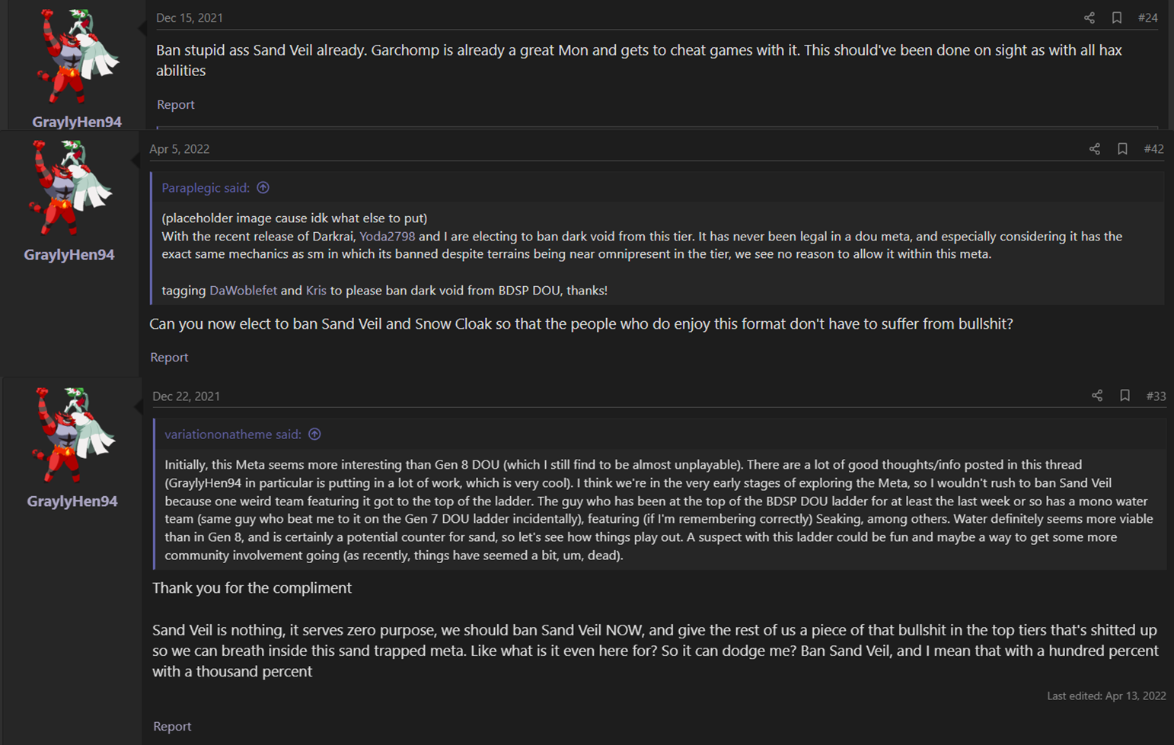Share post #33 via share icon

1096,396
